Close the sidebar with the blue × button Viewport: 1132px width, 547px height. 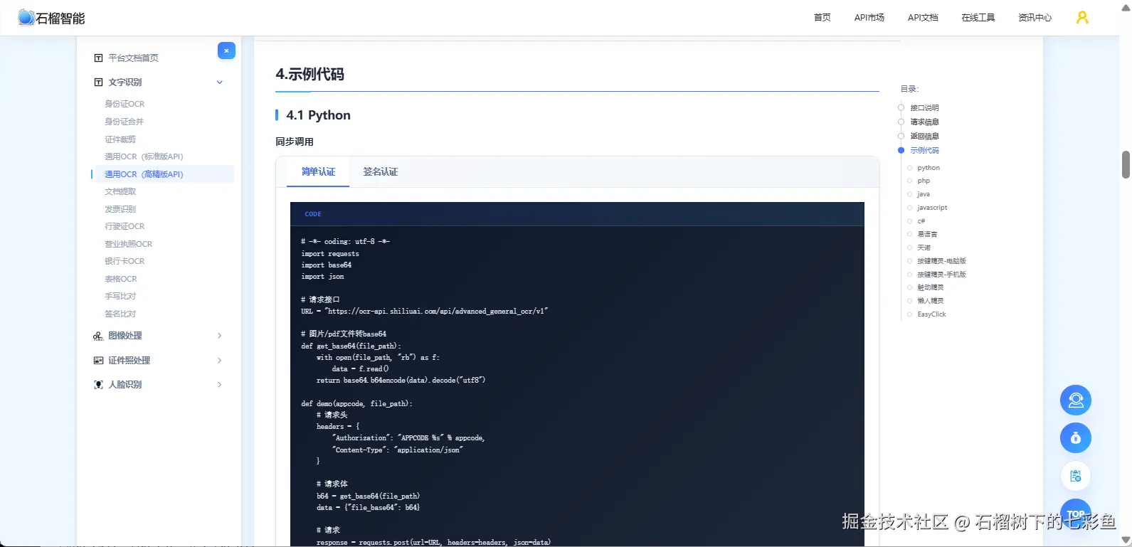pos(226,51)
